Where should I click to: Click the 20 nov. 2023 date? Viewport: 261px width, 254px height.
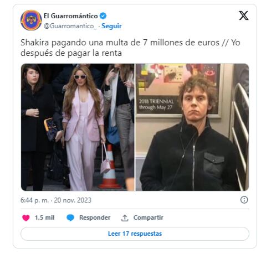click(x=73, y=200)
